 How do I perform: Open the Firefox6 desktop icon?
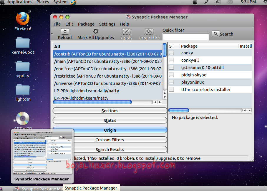pyautogui.click(x=23, y=19)
